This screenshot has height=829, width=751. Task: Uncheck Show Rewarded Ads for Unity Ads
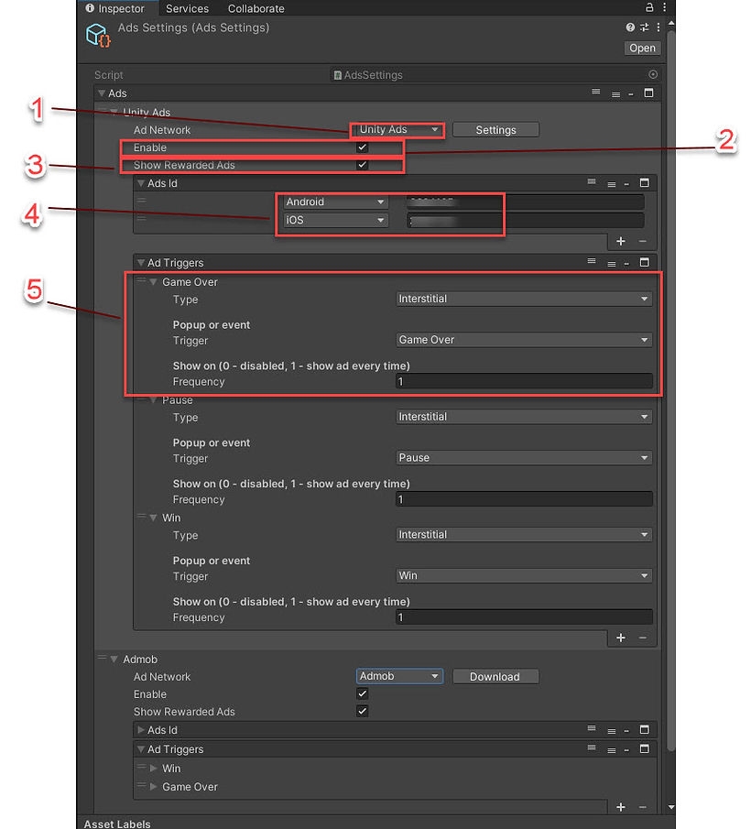click(363, 165)
